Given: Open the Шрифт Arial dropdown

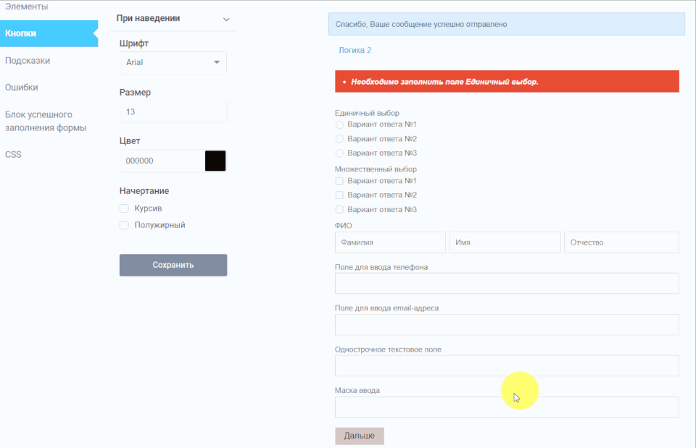Looking at the screenshot, I should pos(173,62).
